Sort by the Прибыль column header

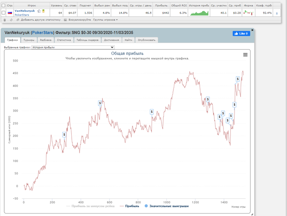point(161,5)
